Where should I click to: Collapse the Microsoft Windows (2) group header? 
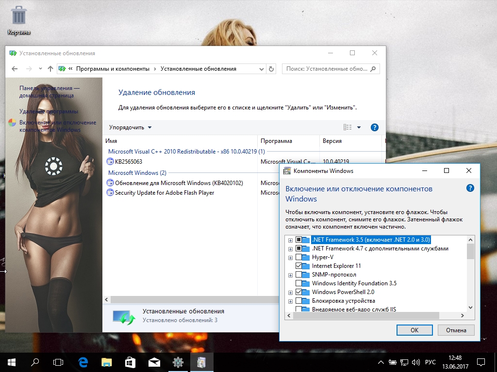tap(137, 173)
